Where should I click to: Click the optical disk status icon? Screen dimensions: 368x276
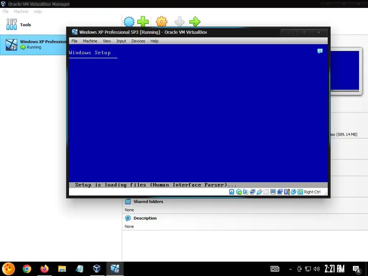[x=239, y=192]
